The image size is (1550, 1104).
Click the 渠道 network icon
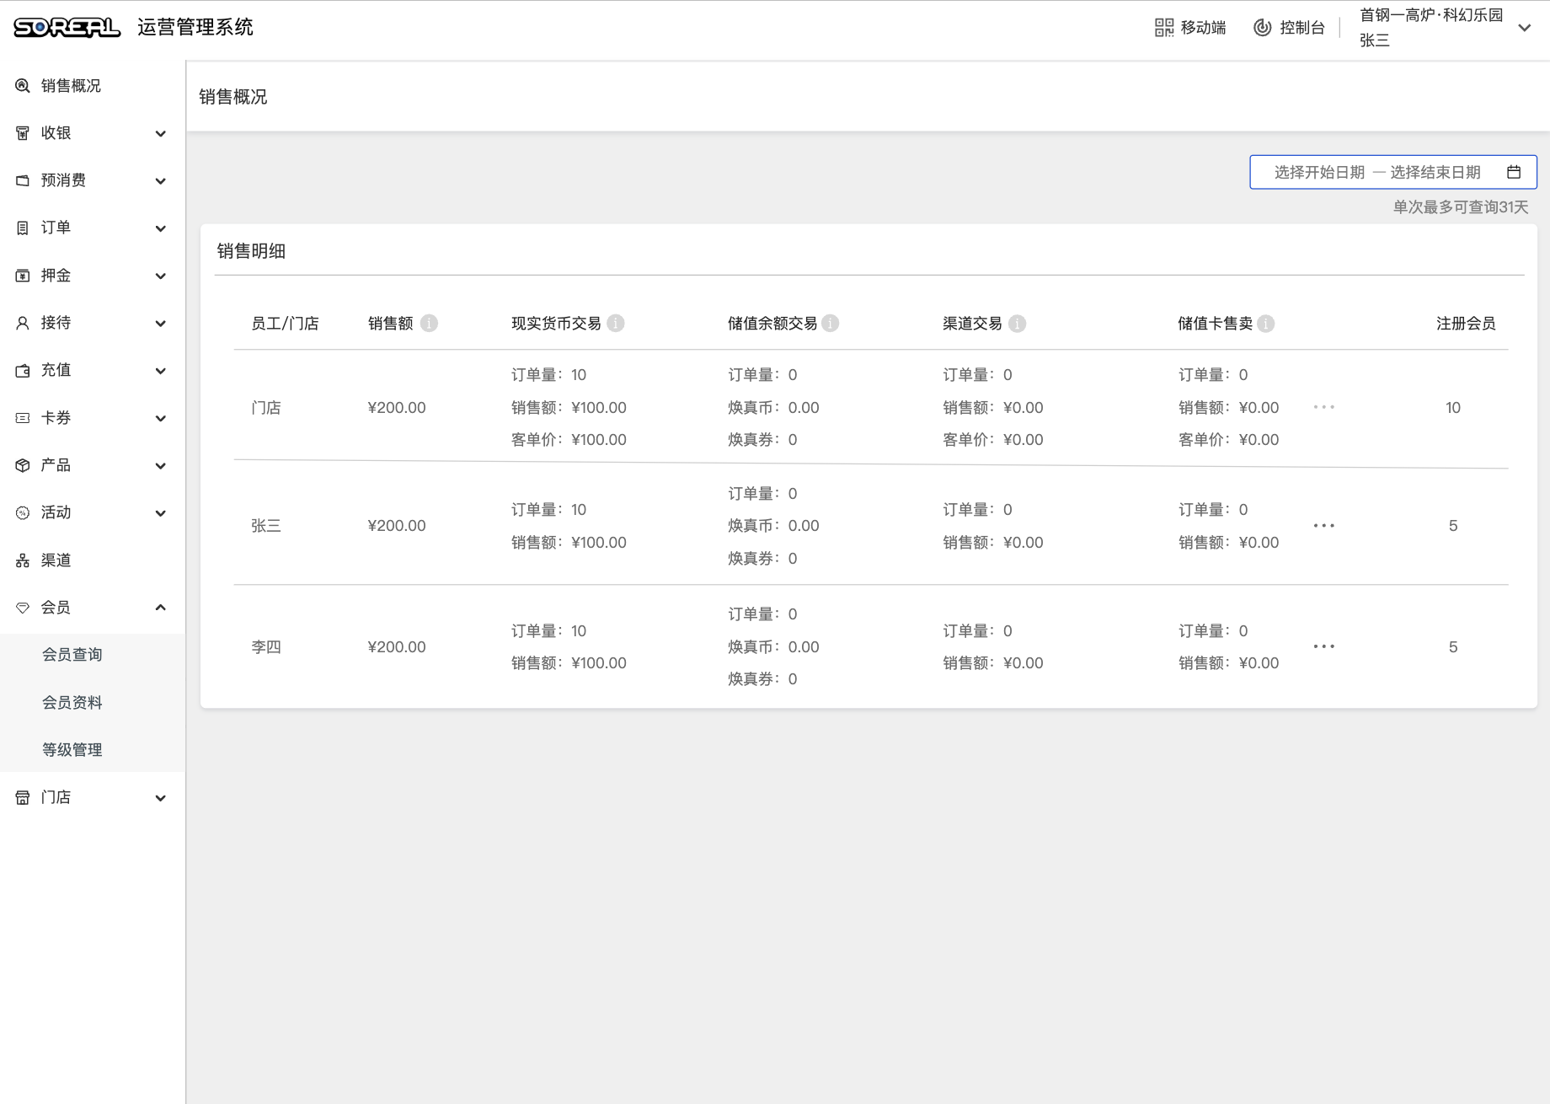[23, 560]
